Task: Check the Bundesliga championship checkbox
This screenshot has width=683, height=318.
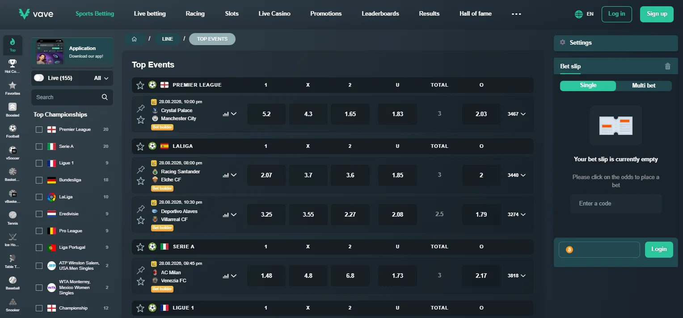Action: pos(39,180)
